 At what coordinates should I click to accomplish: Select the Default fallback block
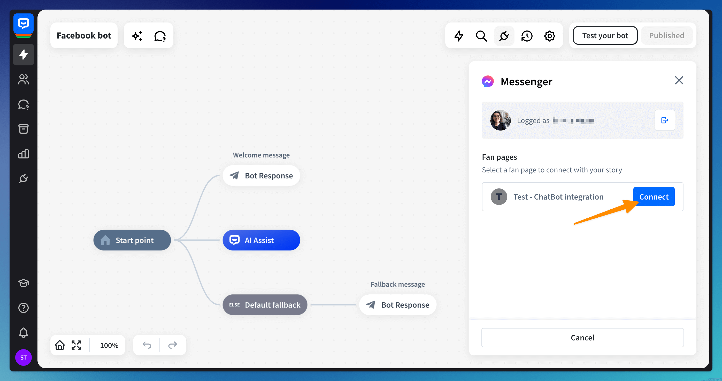(265, 305)
